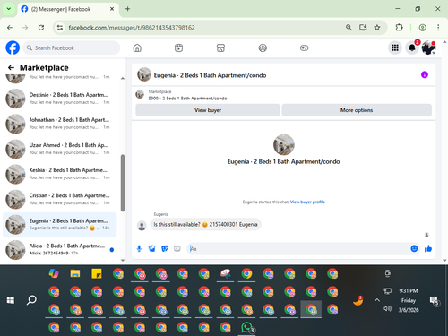Click chat list scroll up arrow
The width and height of the screenshot is (448, 336).
pyautogui.click(x=123, y=78)
